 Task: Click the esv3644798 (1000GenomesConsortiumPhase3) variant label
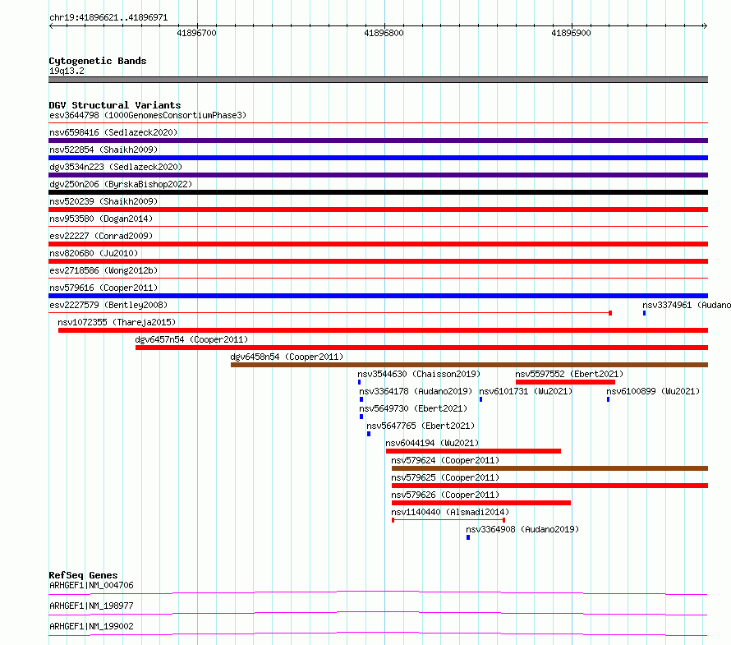[148, 115]
